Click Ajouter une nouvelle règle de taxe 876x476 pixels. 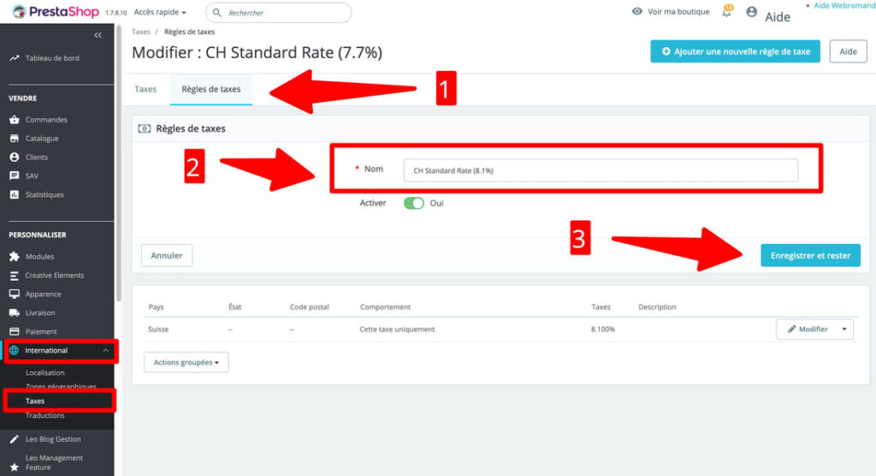click(x=735, y=51)
